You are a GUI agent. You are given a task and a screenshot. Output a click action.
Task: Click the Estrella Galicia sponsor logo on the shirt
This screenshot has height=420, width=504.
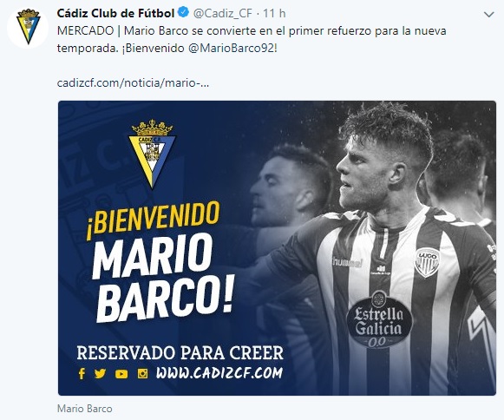pos(379,319)
